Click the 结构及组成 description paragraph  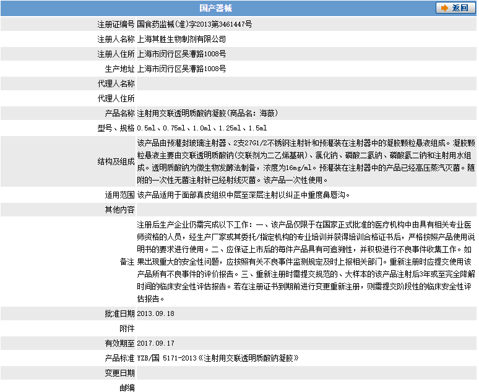coord(305,161)
